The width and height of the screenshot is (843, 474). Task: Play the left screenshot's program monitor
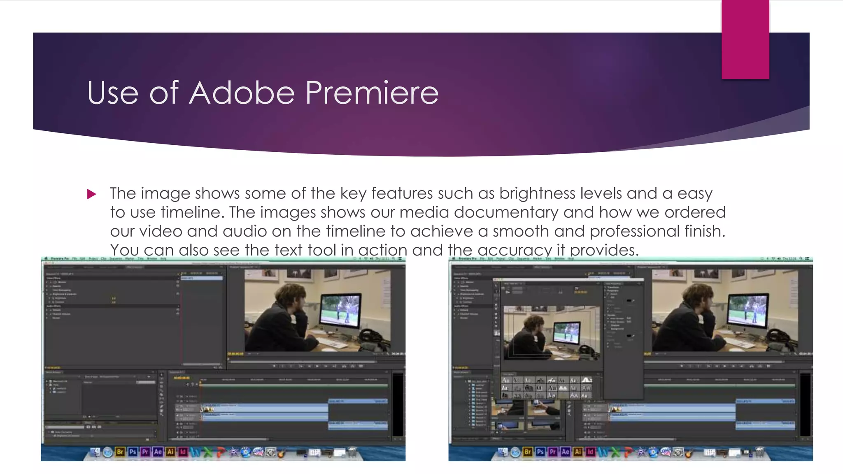[317, 366]
